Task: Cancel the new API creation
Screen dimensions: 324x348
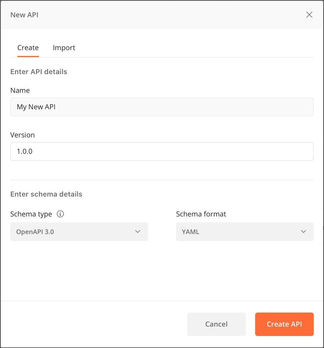Action: 216,324
